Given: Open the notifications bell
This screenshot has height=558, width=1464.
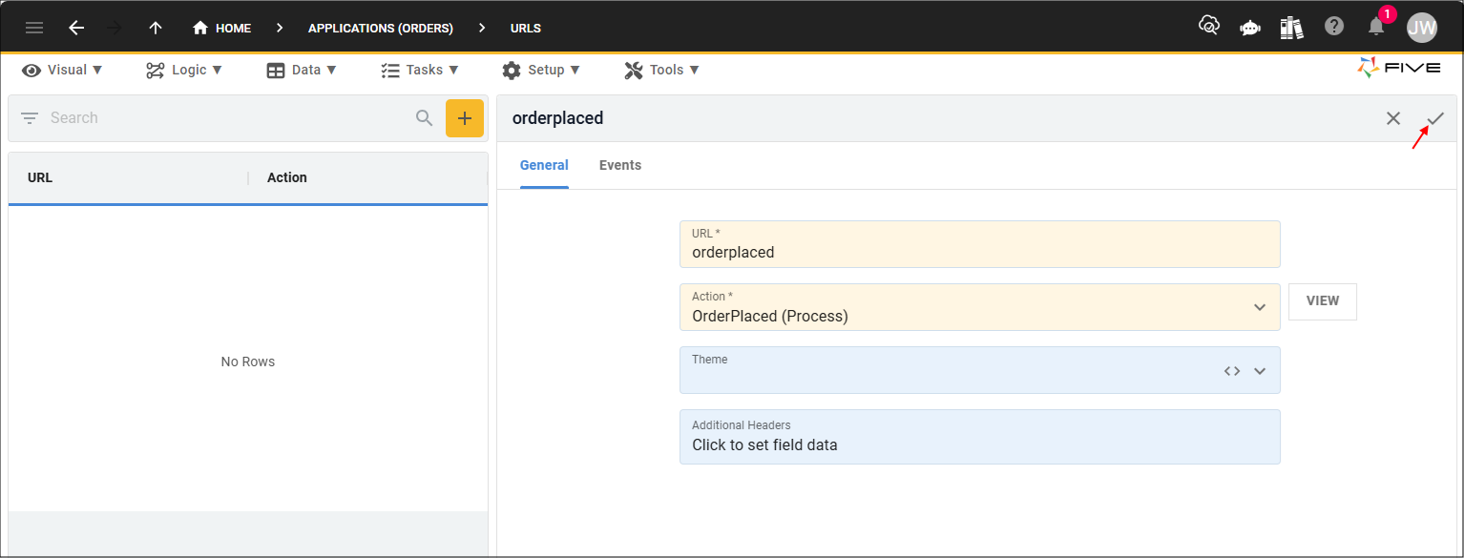Looking at the screenshot, I should click(1376, 27).
